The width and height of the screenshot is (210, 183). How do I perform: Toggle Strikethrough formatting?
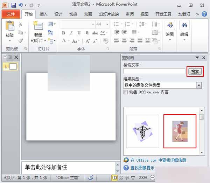pos(95,33)
